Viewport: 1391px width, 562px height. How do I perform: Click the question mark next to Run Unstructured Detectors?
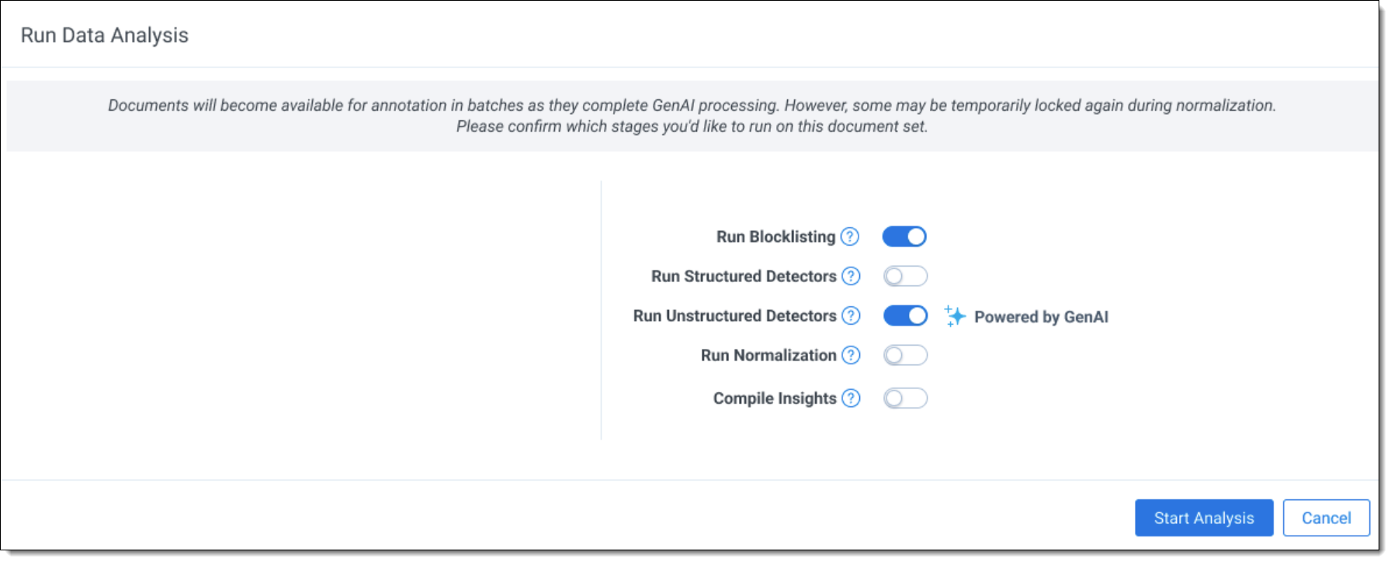[x=851, y=316]
